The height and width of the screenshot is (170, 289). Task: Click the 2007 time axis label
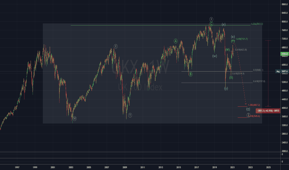(107, 167)
